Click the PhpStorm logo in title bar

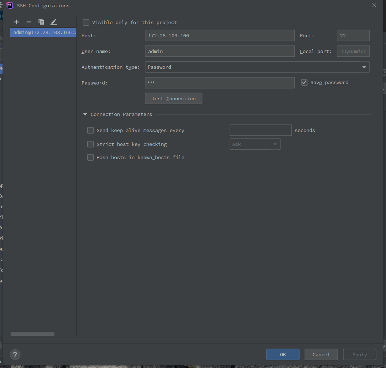pyautogui.click(x=10, y=5)
